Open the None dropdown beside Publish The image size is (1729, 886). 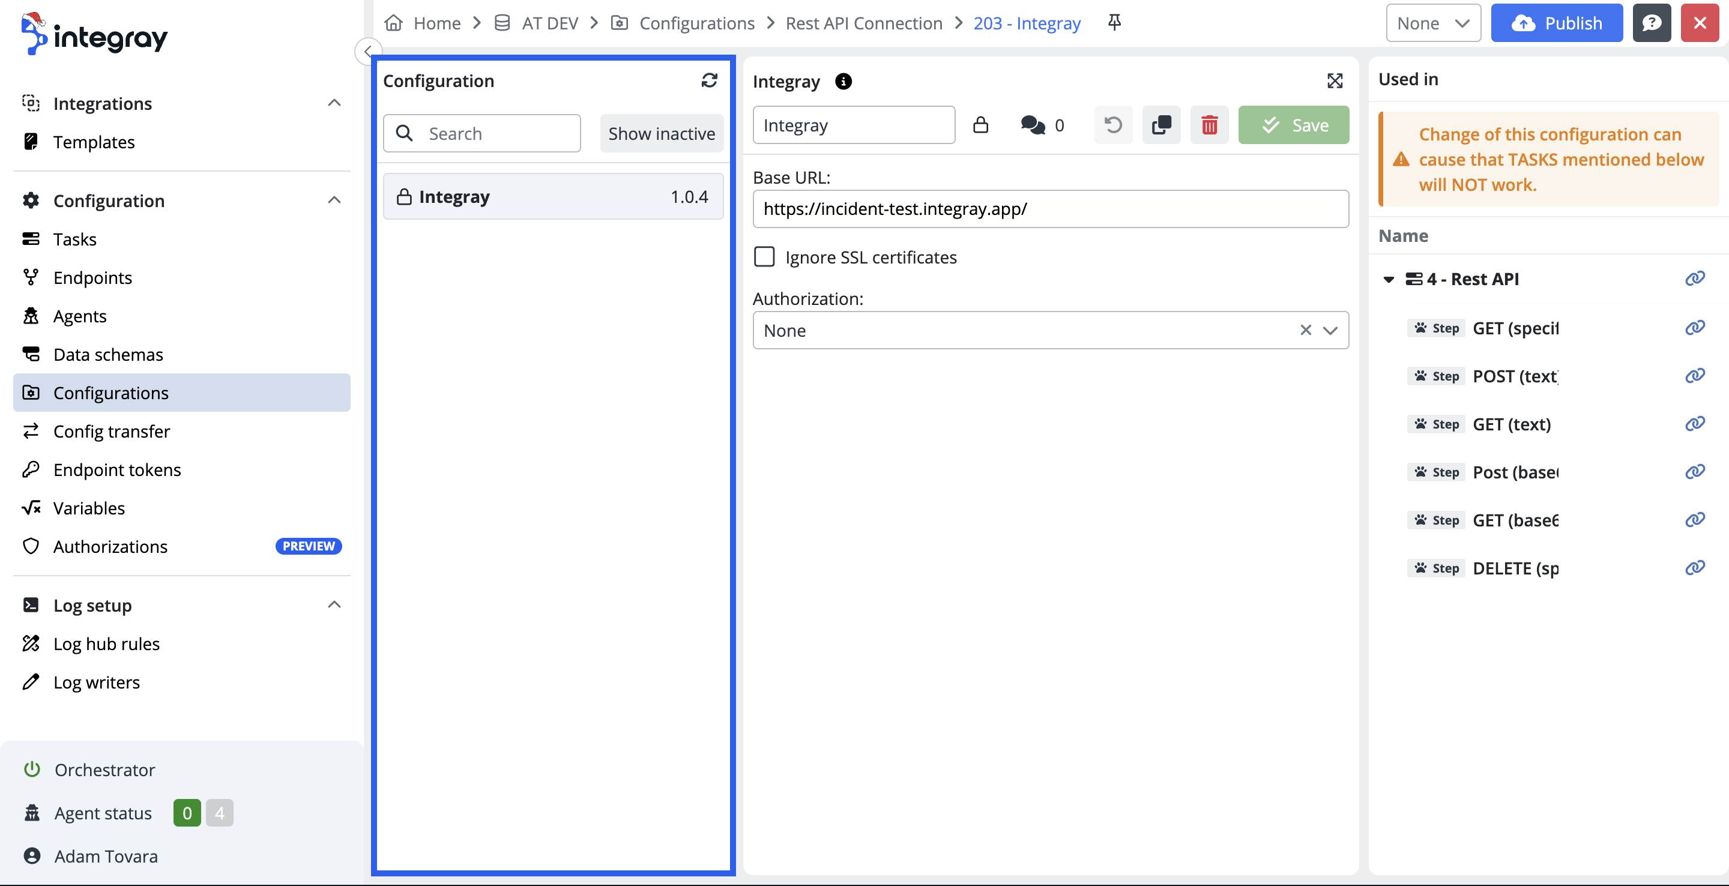[x=1432, y=23]
